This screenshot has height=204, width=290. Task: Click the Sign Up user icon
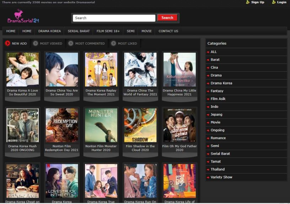pos(248,2)
